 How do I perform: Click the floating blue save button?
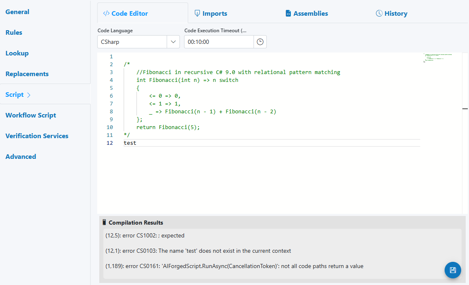pos(452,270)
